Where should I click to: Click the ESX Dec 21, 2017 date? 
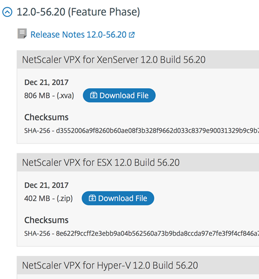[47, 185]
